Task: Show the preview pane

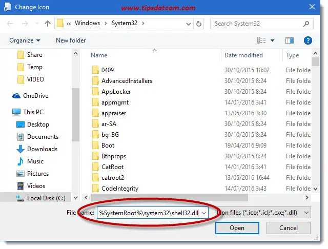Action: [x=290, y=40]
